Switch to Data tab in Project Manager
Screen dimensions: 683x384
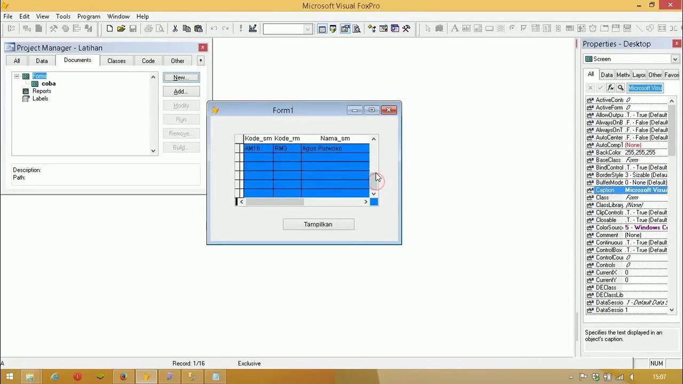coord(42,61)
